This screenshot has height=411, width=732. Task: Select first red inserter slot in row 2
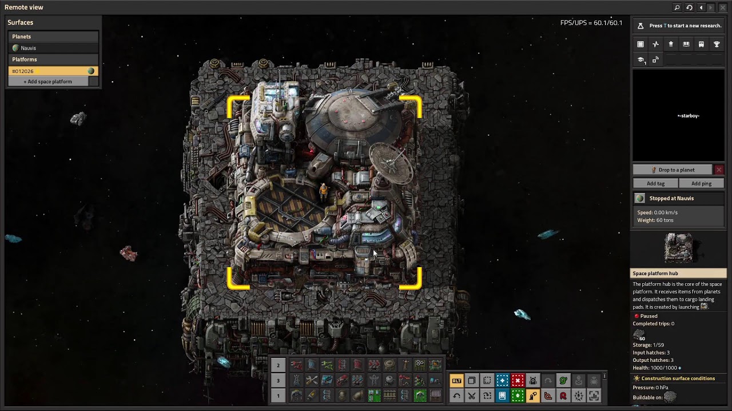point(296,365)
